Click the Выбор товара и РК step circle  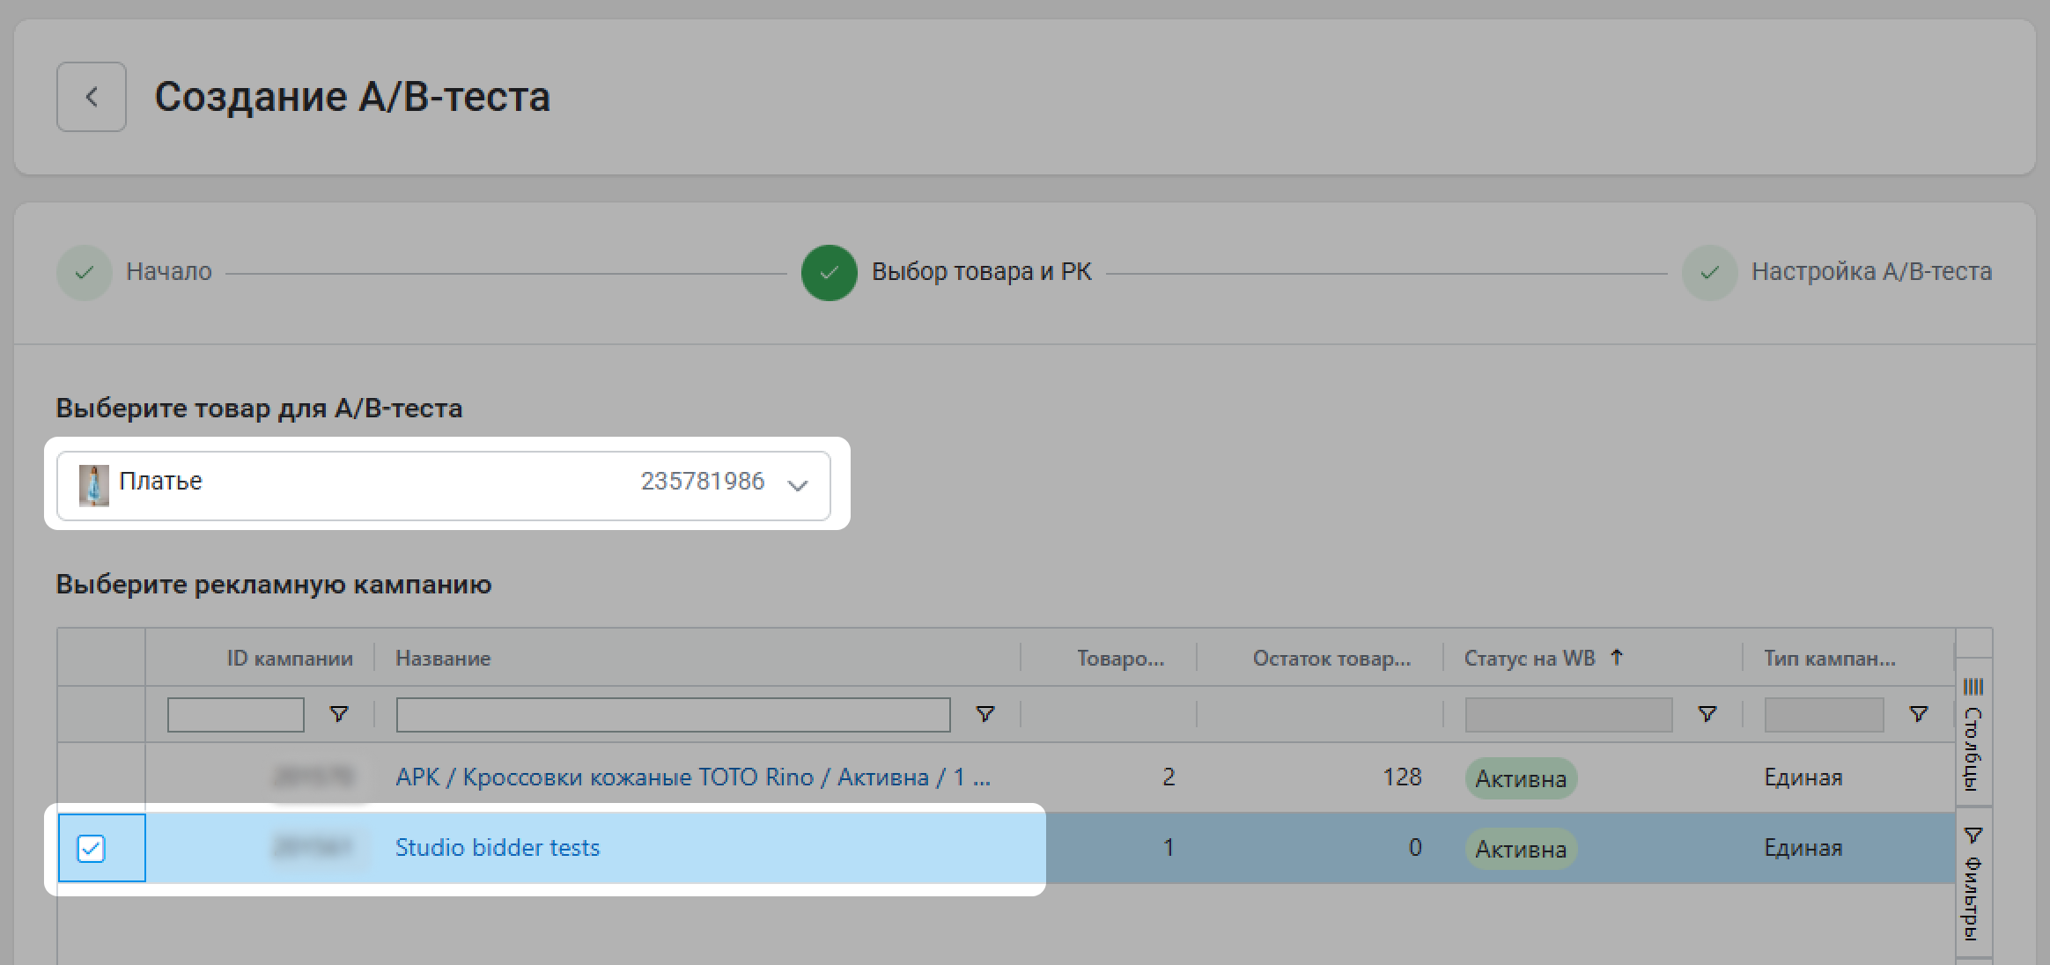click(x=829, y=273)
